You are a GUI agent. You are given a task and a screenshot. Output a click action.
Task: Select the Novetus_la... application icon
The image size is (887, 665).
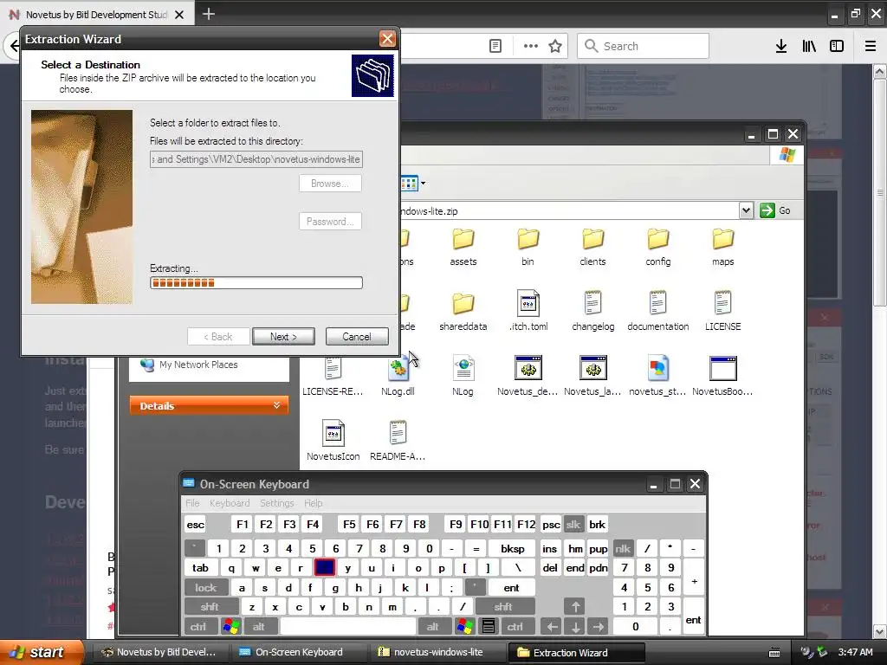[593, 368]
